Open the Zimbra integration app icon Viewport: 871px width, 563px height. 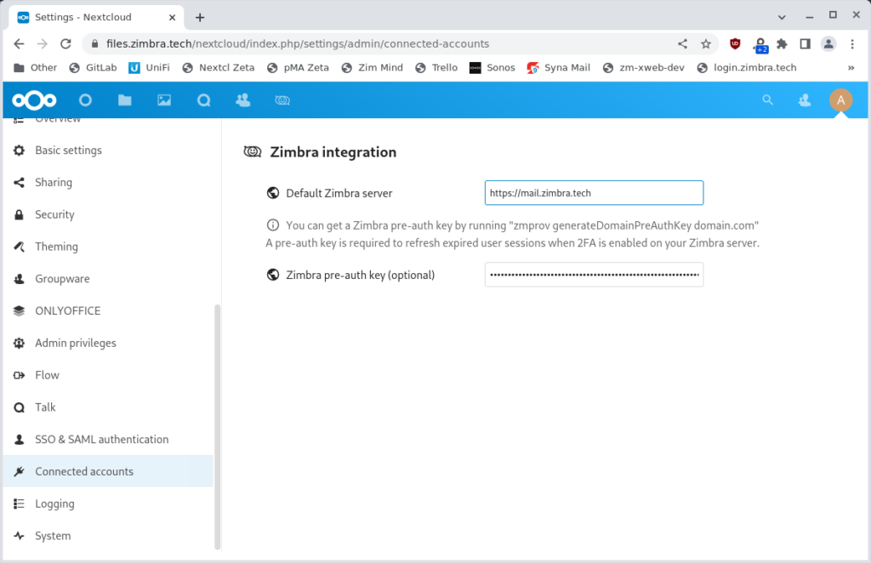[x=282, y=100]
